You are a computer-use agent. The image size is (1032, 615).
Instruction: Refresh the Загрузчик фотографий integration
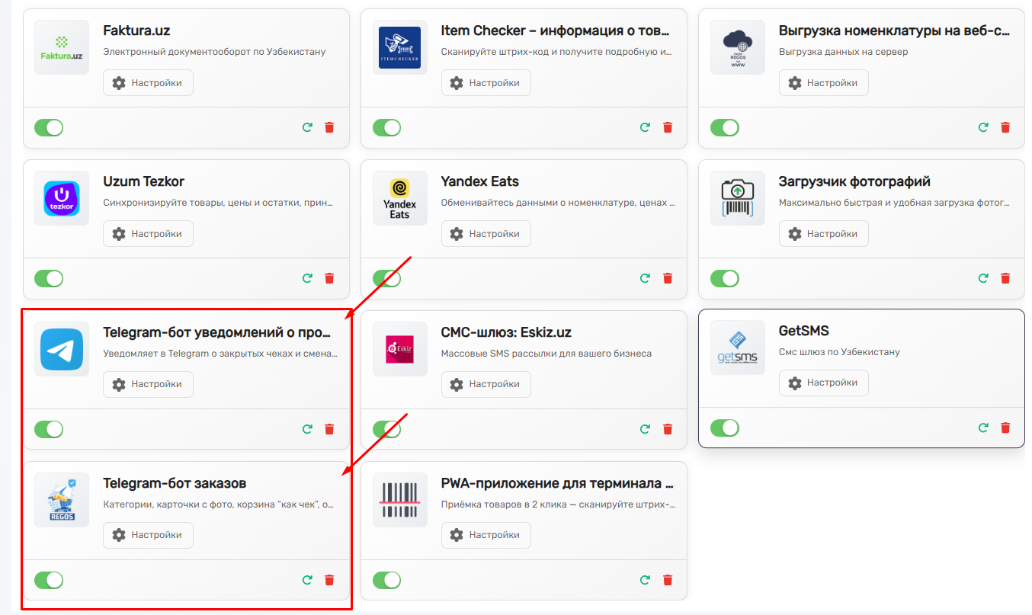983,278
